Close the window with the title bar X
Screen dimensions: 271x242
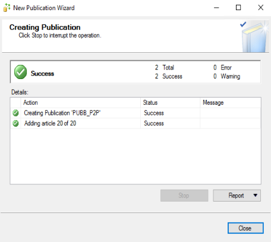(261, 8)
